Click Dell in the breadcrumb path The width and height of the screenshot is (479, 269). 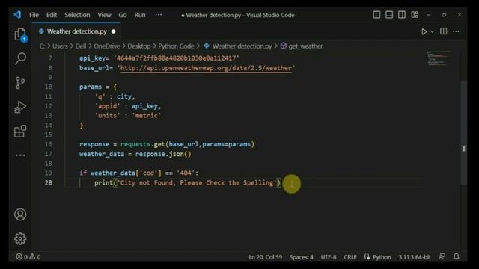point(81,46)
